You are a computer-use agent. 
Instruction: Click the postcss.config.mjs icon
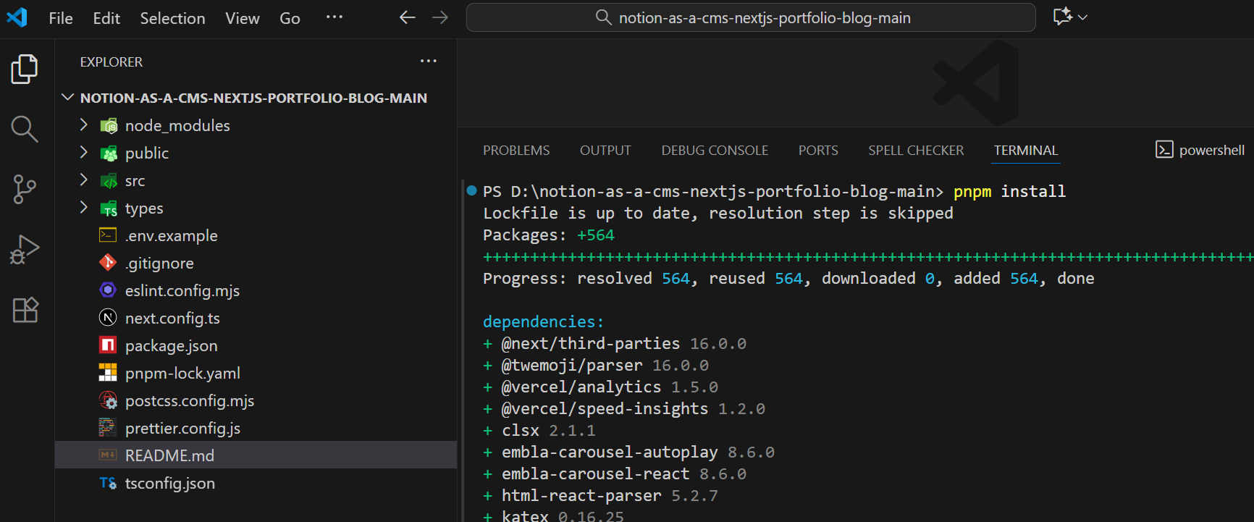tap(108, 400)
